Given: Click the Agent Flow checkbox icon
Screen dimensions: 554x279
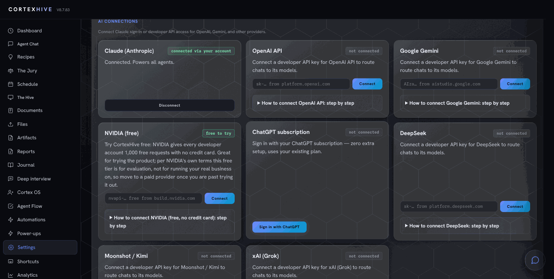Looking at the screenshot, I should pos(11,206).
